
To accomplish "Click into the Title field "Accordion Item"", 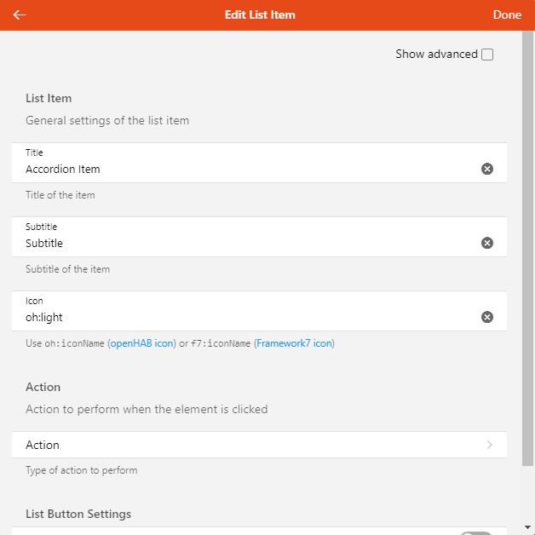I will pyautogui.click(x=247, y=169).
